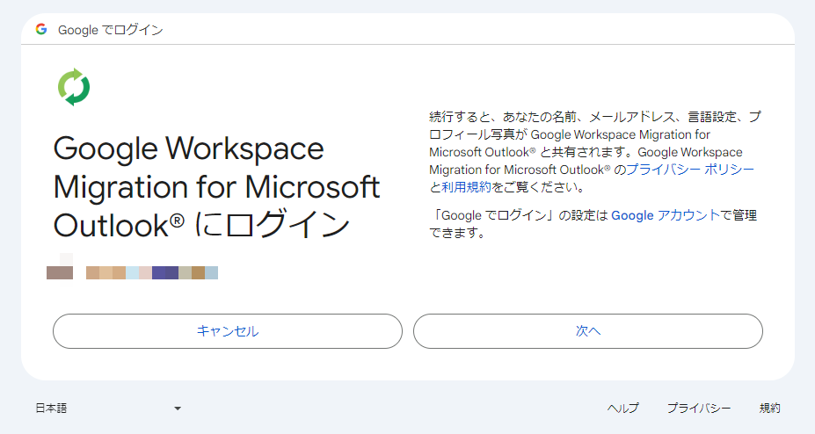Click the Google G logo icon
The image size is (815, 434).
click(41, 29)
